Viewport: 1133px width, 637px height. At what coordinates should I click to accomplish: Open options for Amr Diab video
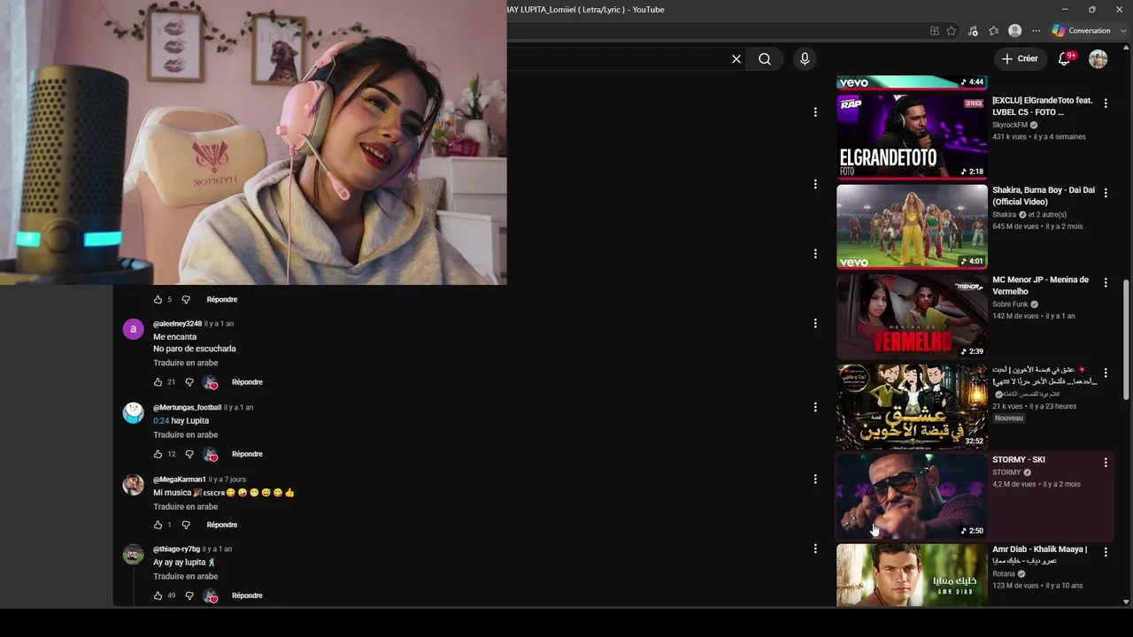pos(1106,552)
